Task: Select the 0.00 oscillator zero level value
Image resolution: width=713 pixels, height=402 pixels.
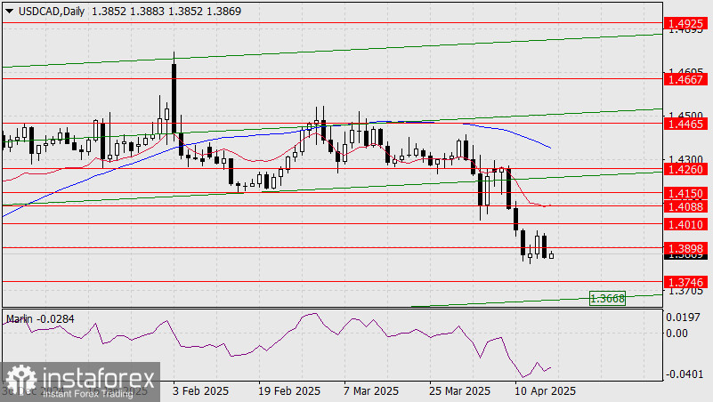Action: tap(677, 334)
